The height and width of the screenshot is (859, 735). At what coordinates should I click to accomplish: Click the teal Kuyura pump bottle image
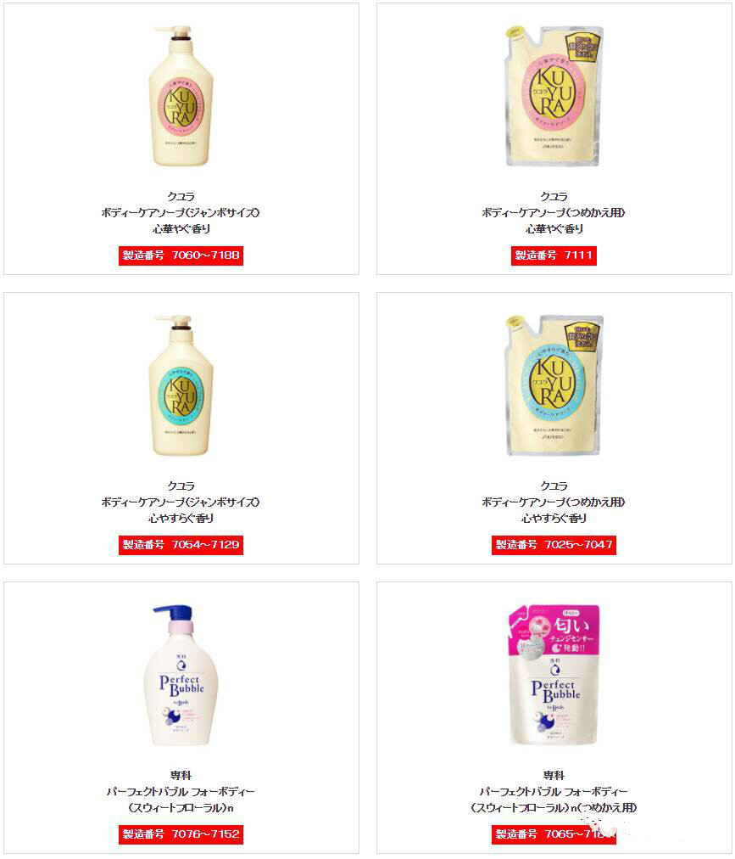pos(181,385)
